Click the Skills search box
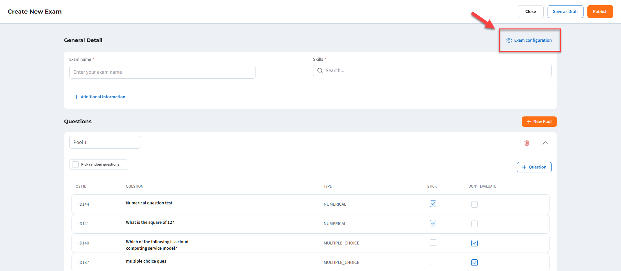The image size is (621, 271). coord(437,70)
